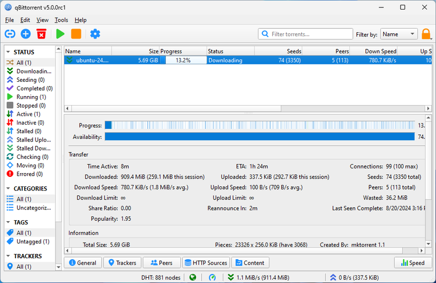Switch to the Content tab

250,263
